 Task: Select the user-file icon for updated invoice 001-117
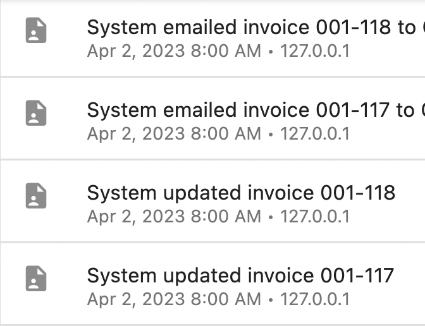(x=36, y=279)
